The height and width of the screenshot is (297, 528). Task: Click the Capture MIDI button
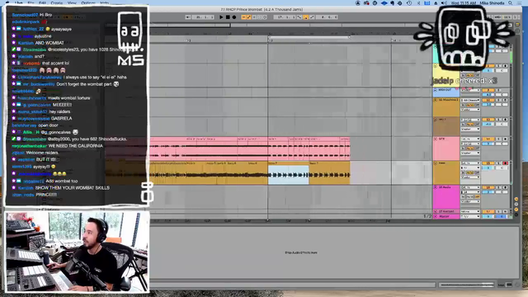260,17
